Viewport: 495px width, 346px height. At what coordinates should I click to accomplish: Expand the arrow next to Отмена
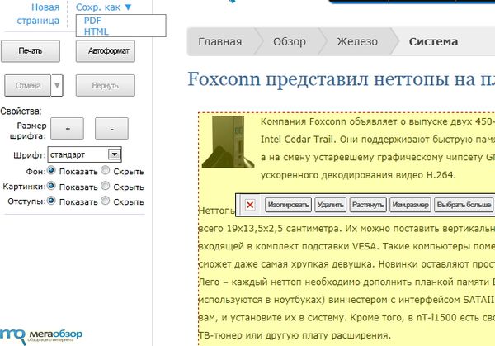57,85
